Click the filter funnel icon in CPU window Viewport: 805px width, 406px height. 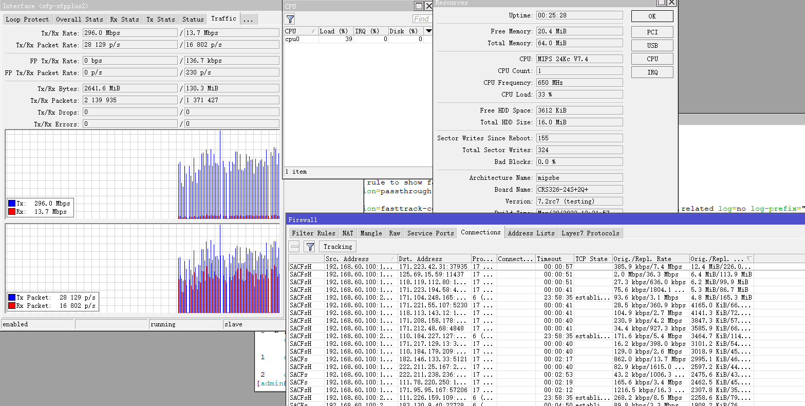[x=290, y=19]
